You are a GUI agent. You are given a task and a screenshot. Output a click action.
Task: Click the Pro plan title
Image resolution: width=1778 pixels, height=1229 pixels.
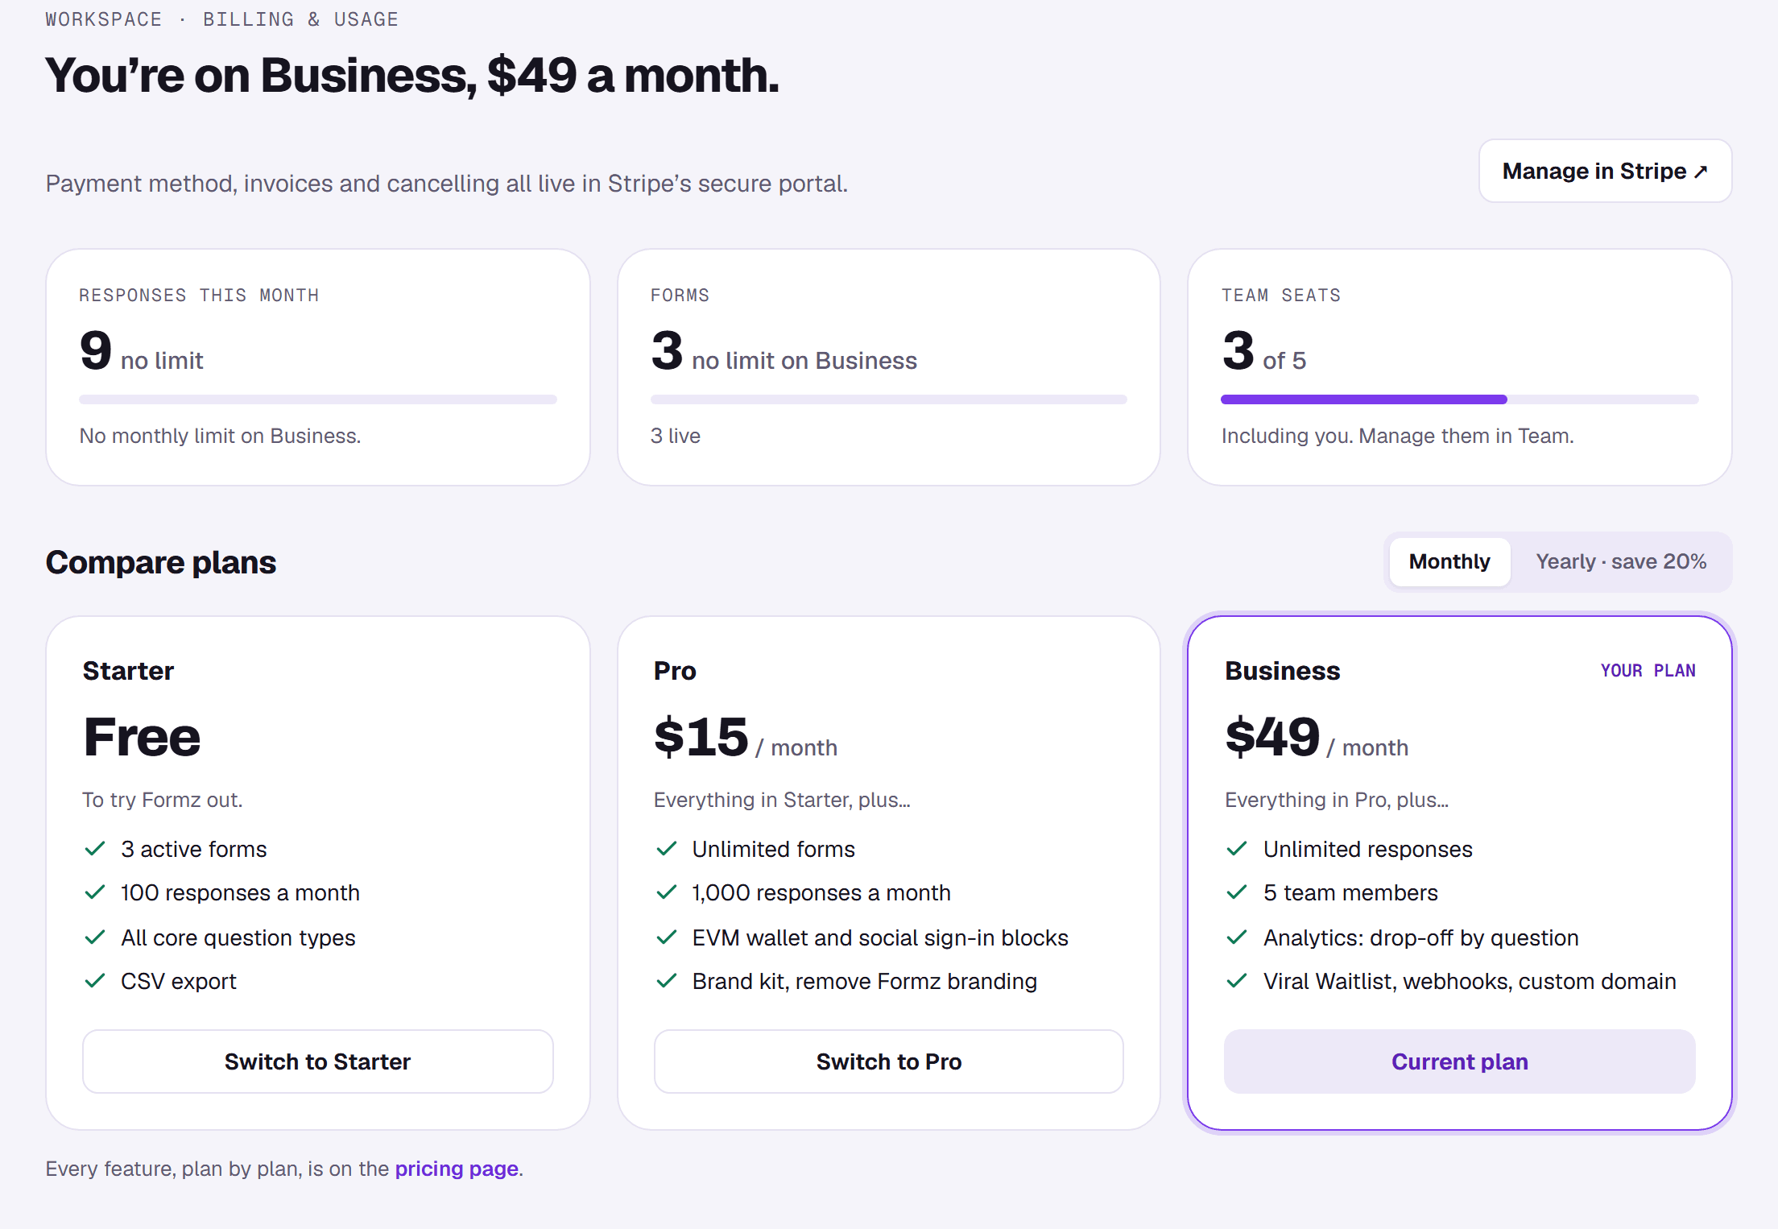[x=675, y=671]
